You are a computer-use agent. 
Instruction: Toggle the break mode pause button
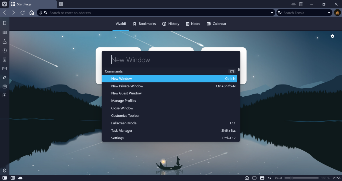pos(13,178)
